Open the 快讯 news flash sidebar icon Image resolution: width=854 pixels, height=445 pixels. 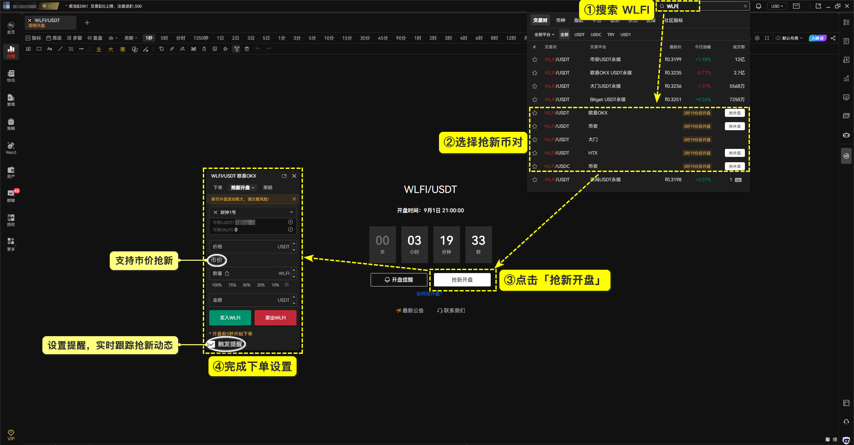11,76
